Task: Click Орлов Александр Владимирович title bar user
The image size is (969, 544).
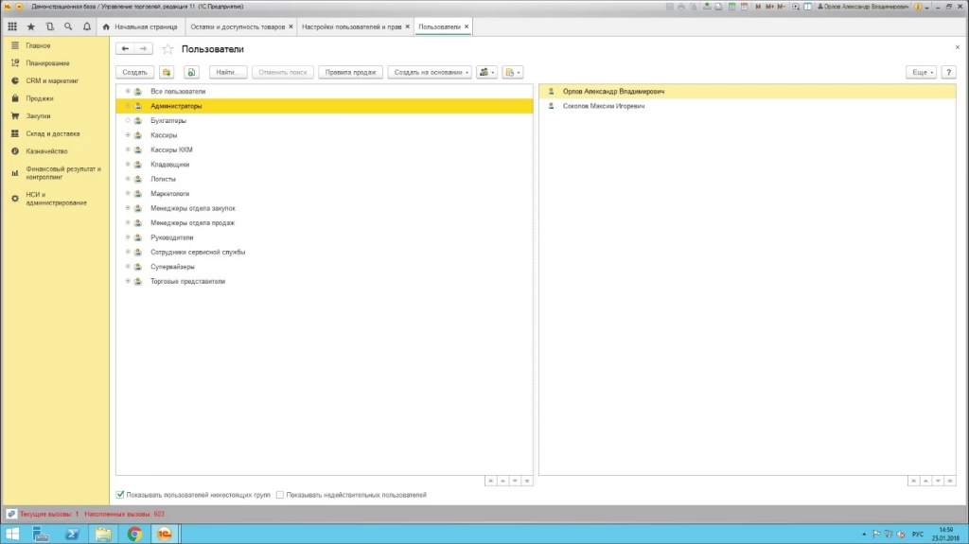Action: tap(863, 7)
